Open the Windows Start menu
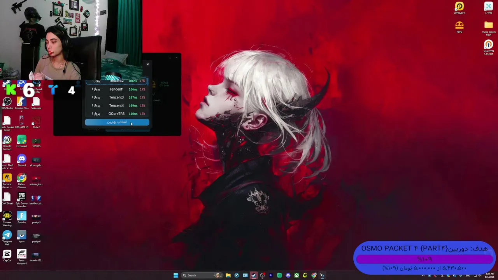This screenshot has height=280, width=498. click(176, 275)
